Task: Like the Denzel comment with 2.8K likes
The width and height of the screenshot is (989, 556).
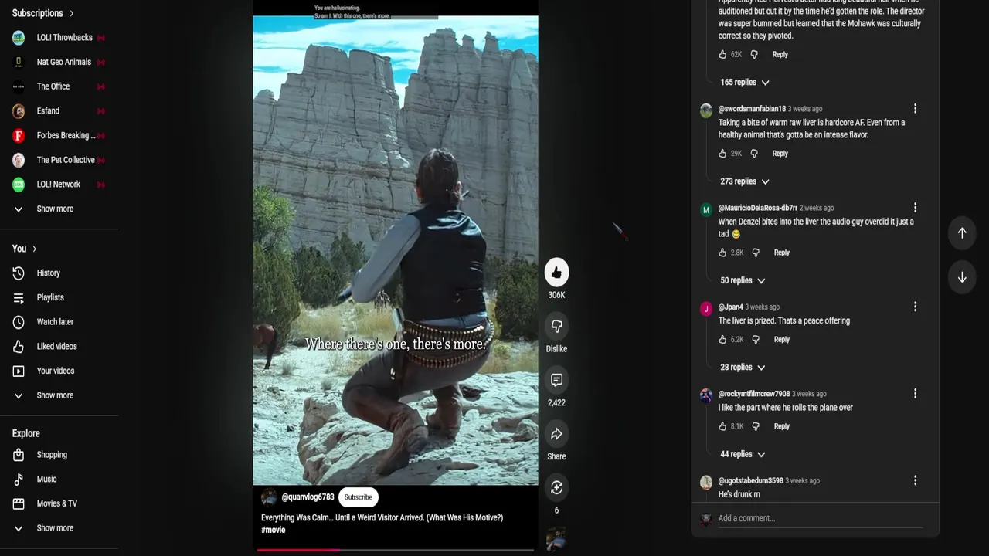Action: (722, 253)
